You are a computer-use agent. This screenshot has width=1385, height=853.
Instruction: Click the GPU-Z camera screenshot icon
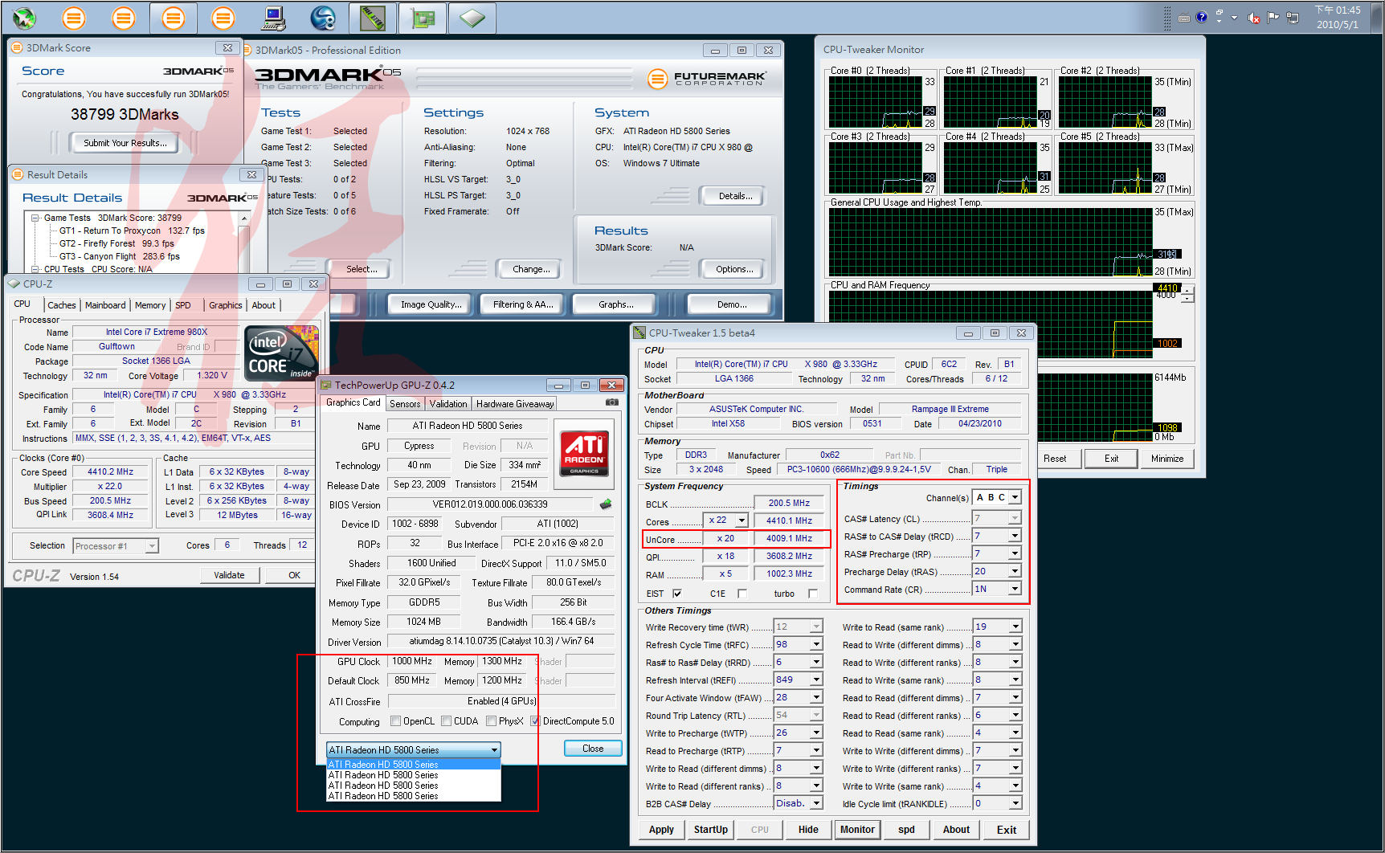(612, 402)
